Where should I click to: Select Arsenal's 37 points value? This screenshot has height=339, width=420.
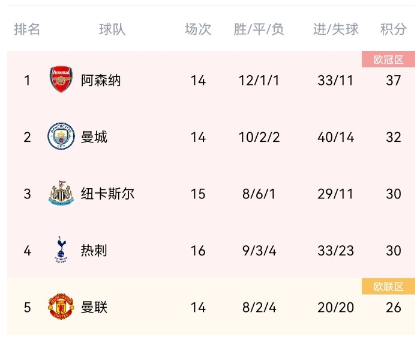pos(394,81)
